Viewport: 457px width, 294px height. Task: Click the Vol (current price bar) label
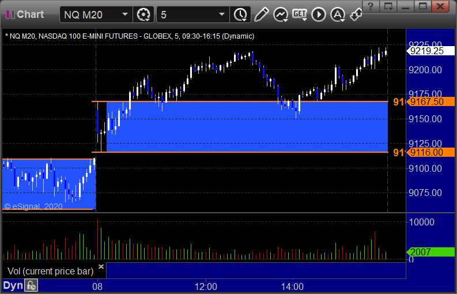click(50, 272)
